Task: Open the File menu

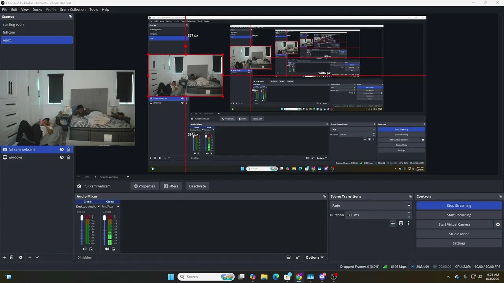Action: 5,9
